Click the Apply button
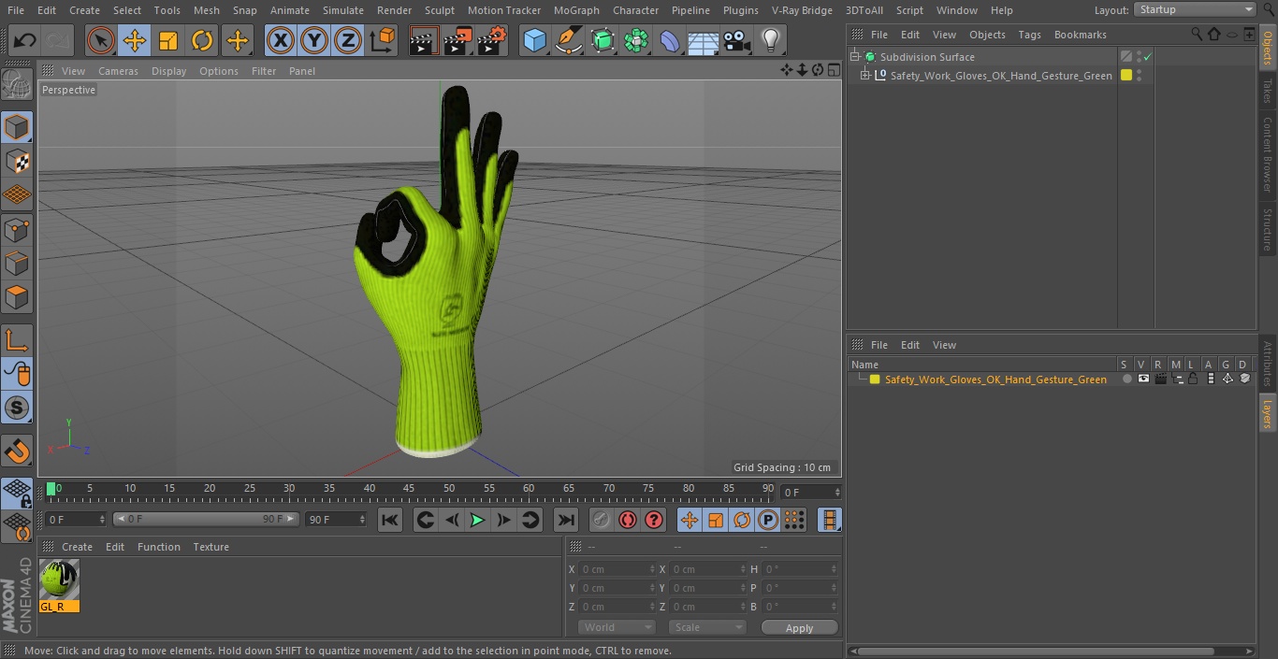The image size is (1278, 659). tap(799, 627)
